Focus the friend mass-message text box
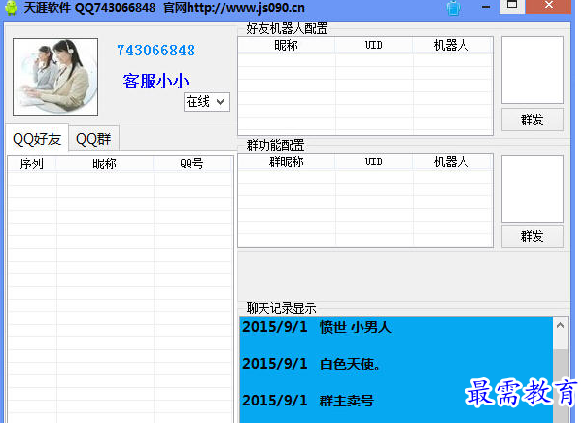 pyautogui.click(x=533, y=70)
